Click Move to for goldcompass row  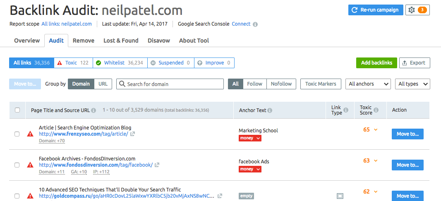(x=407, y=196)
